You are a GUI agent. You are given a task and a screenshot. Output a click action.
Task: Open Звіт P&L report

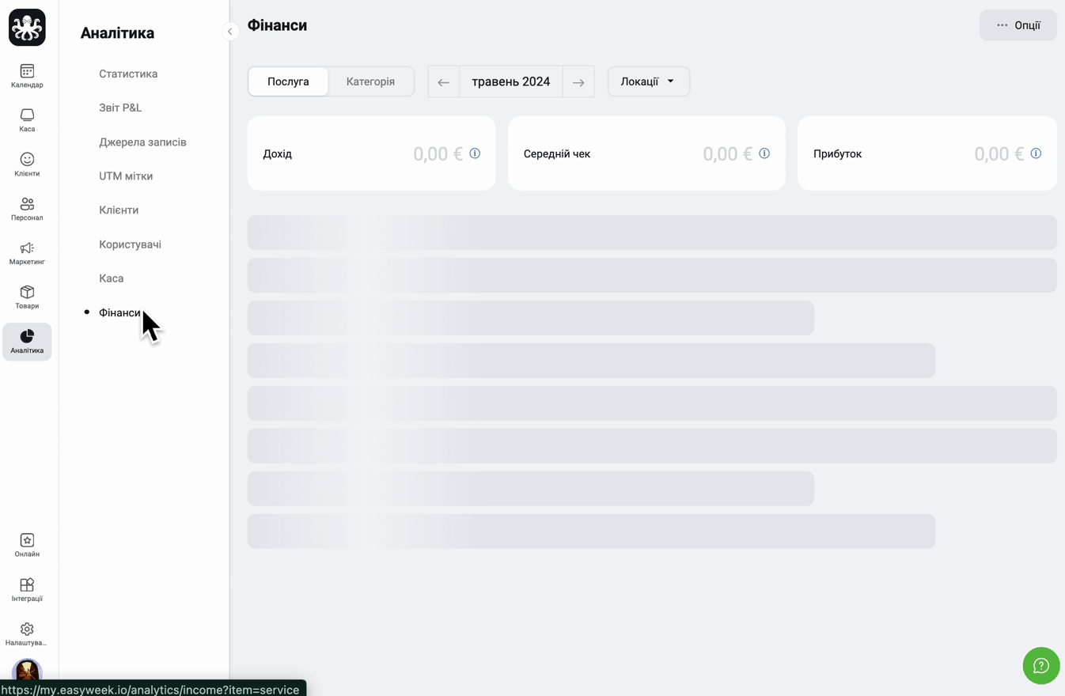tap(120, 108)
